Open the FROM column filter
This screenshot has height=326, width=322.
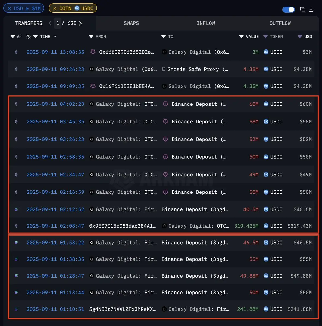pyautogui.click(x=91, y=36)
